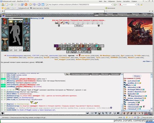154x123 pixels.
Task: Switch to the Мои логи tab
Action: point(105,74)
